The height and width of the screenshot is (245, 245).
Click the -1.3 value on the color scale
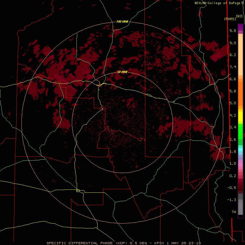[x=232, y=200]
